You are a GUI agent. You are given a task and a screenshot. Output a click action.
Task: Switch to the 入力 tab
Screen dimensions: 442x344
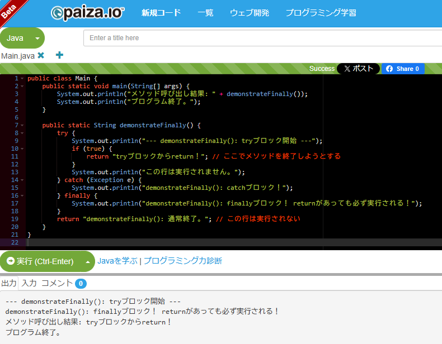[x=29, y=283]
